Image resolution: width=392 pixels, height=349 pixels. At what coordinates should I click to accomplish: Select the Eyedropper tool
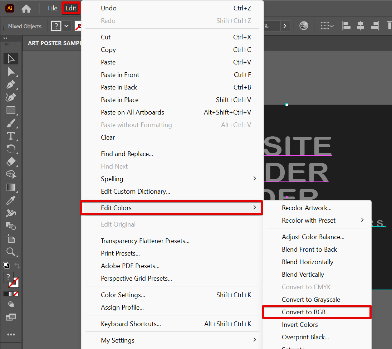pyautogui.click(x=11, y=200)
